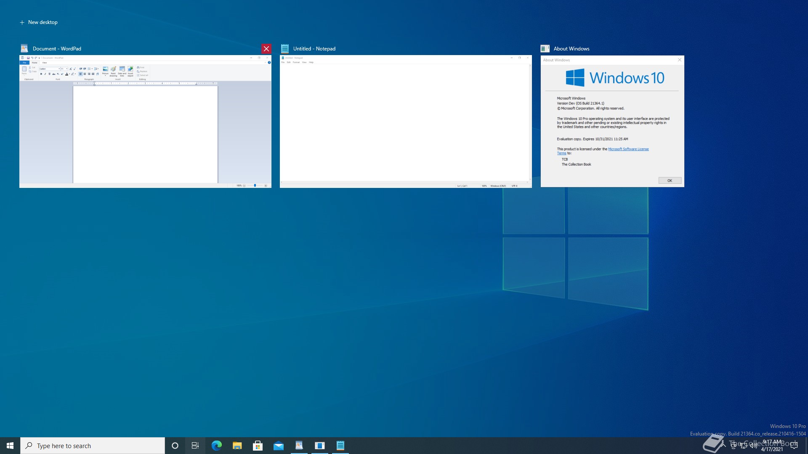Viewport: 808px width, 454px height.
Task: Click the WordPad zoom slider handle
Action: [x=255, y=185]
